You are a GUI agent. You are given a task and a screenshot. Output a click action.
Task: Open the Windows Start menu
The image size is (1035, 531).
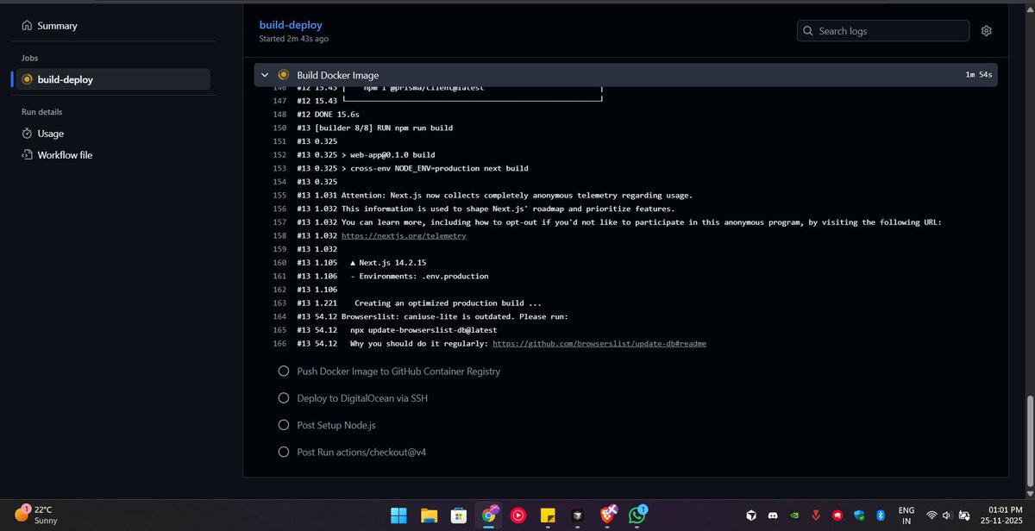399,515
